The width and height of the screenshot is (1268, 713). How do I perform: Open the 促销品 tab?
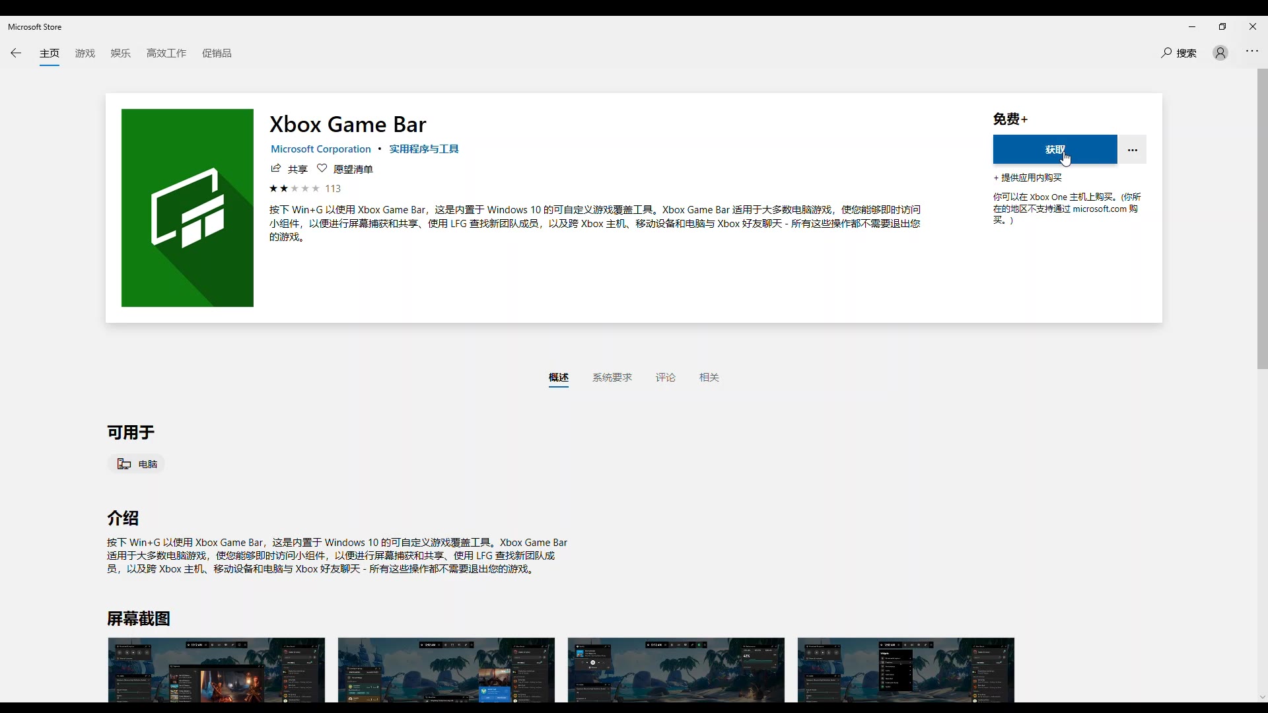click(x=217, y=53)
